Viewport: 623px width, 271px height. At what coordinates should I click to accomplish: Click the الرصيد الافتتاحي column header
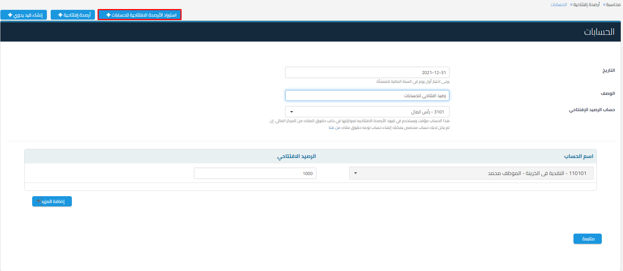pos(296,156)
